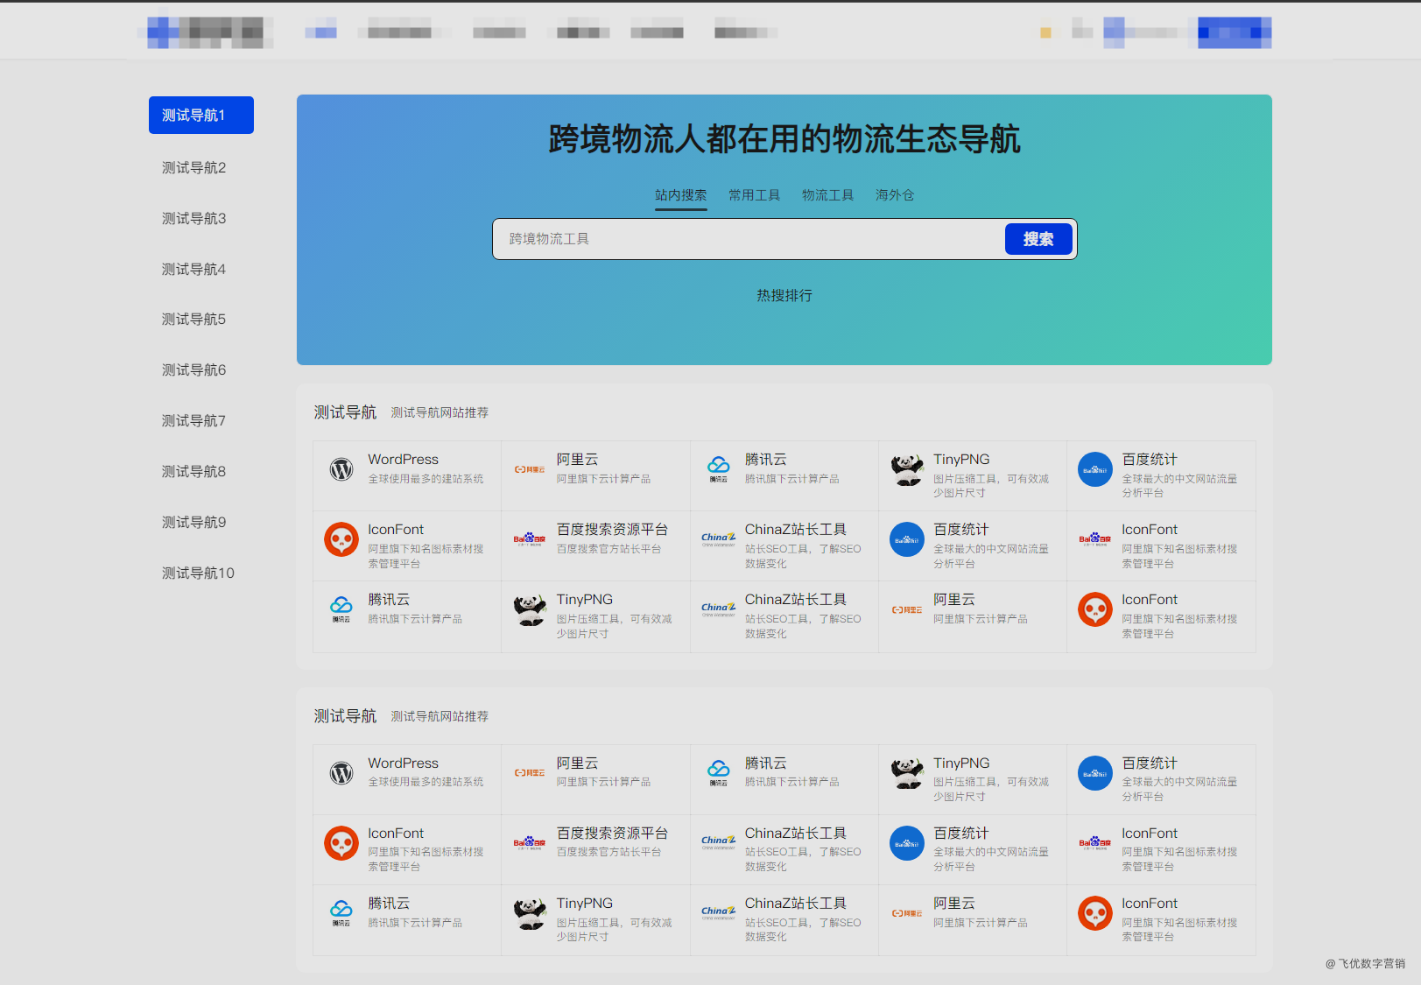Click the blue 搜索 button

pos(1038,239)
